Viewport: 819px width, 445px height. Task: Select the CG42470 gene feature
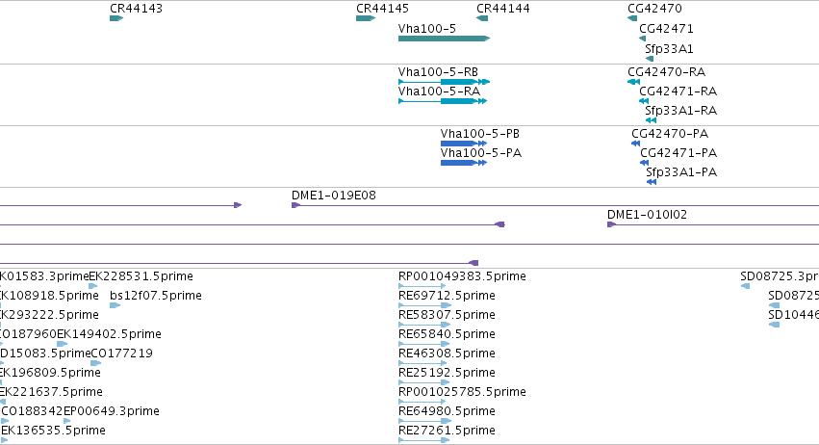point(632,18)
